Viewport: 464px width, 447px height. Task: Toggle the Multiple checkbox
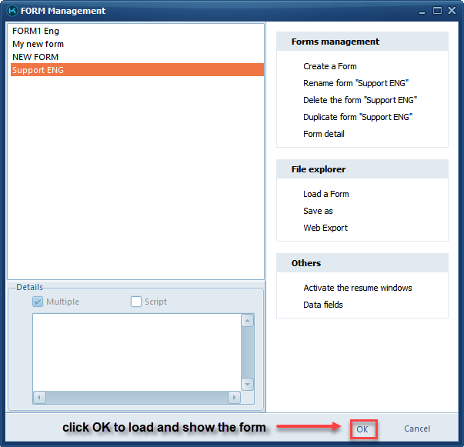[x=38, y=302]
